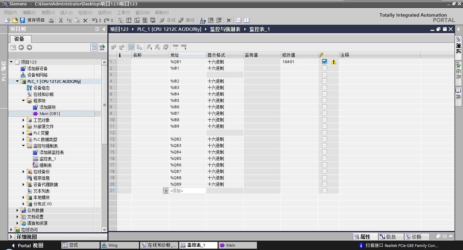Click the copy icon in the toolbar

(69, 20)
